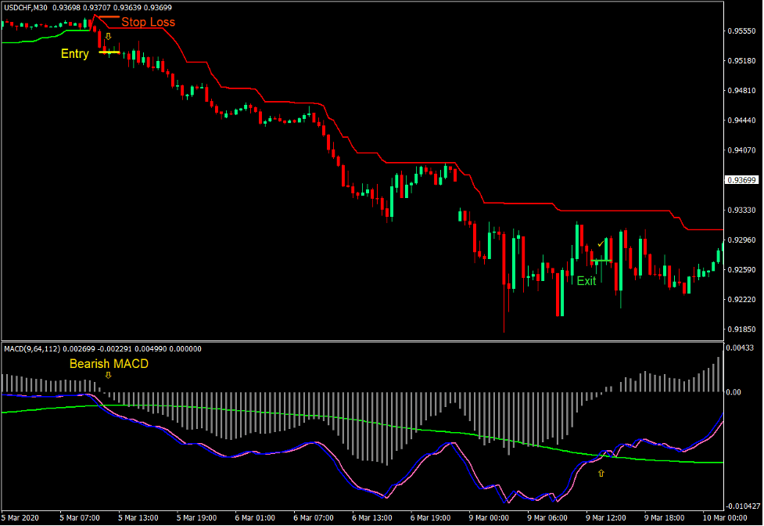764x526 pixels.
Task: Click the green checkmark above Exit label
Action: pos(602,244)
